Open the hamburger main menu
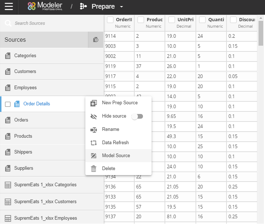 [9, 6]
